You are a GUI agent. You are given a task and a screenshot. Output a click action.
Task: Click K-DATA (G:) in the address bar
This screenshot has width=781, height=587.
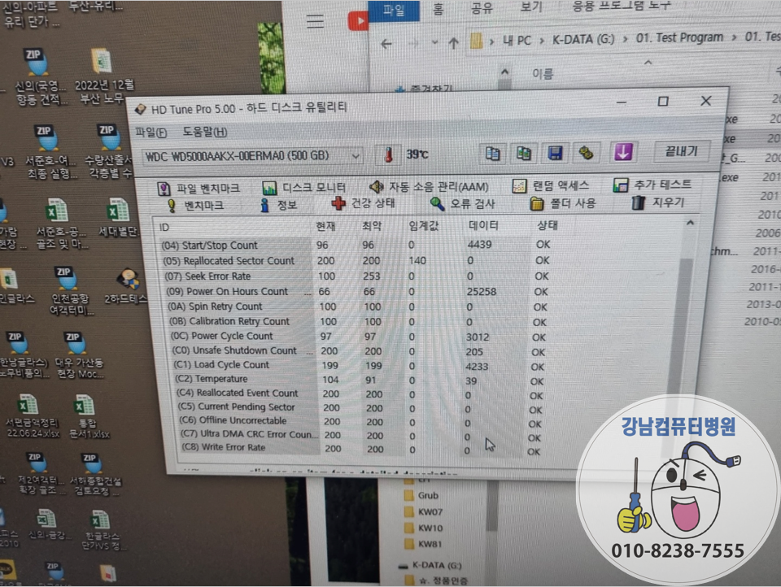tap(583, 39)
